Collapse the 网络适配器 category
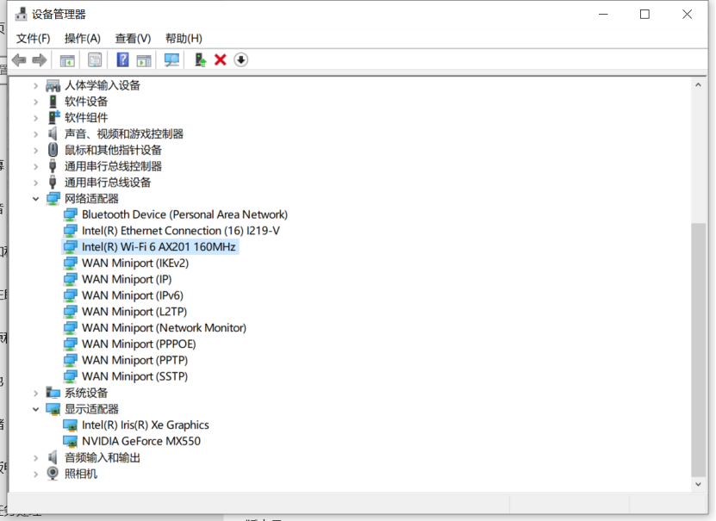The image size is (716, 521). (35, 198)
